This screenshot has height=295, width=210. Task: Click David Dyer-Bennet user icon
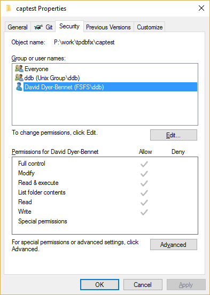(x=19, y=87)
